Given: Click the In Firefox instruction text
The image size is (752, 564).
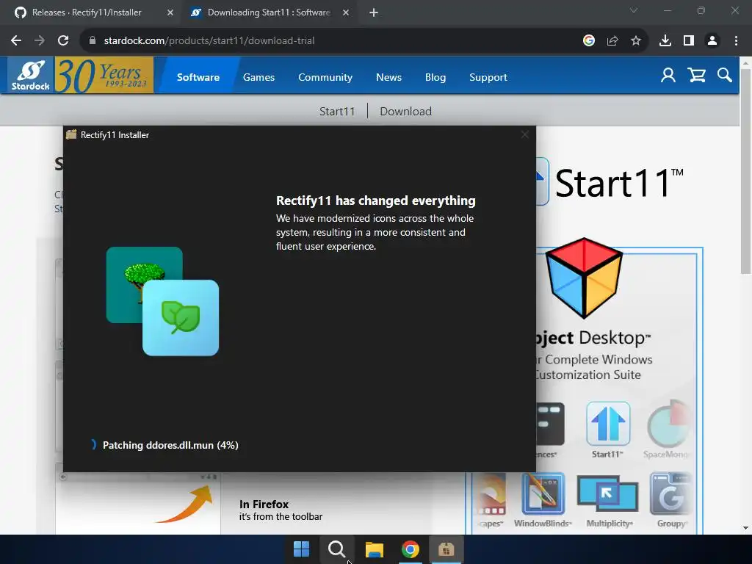Looking at the screenshot, I should (281, 510).
